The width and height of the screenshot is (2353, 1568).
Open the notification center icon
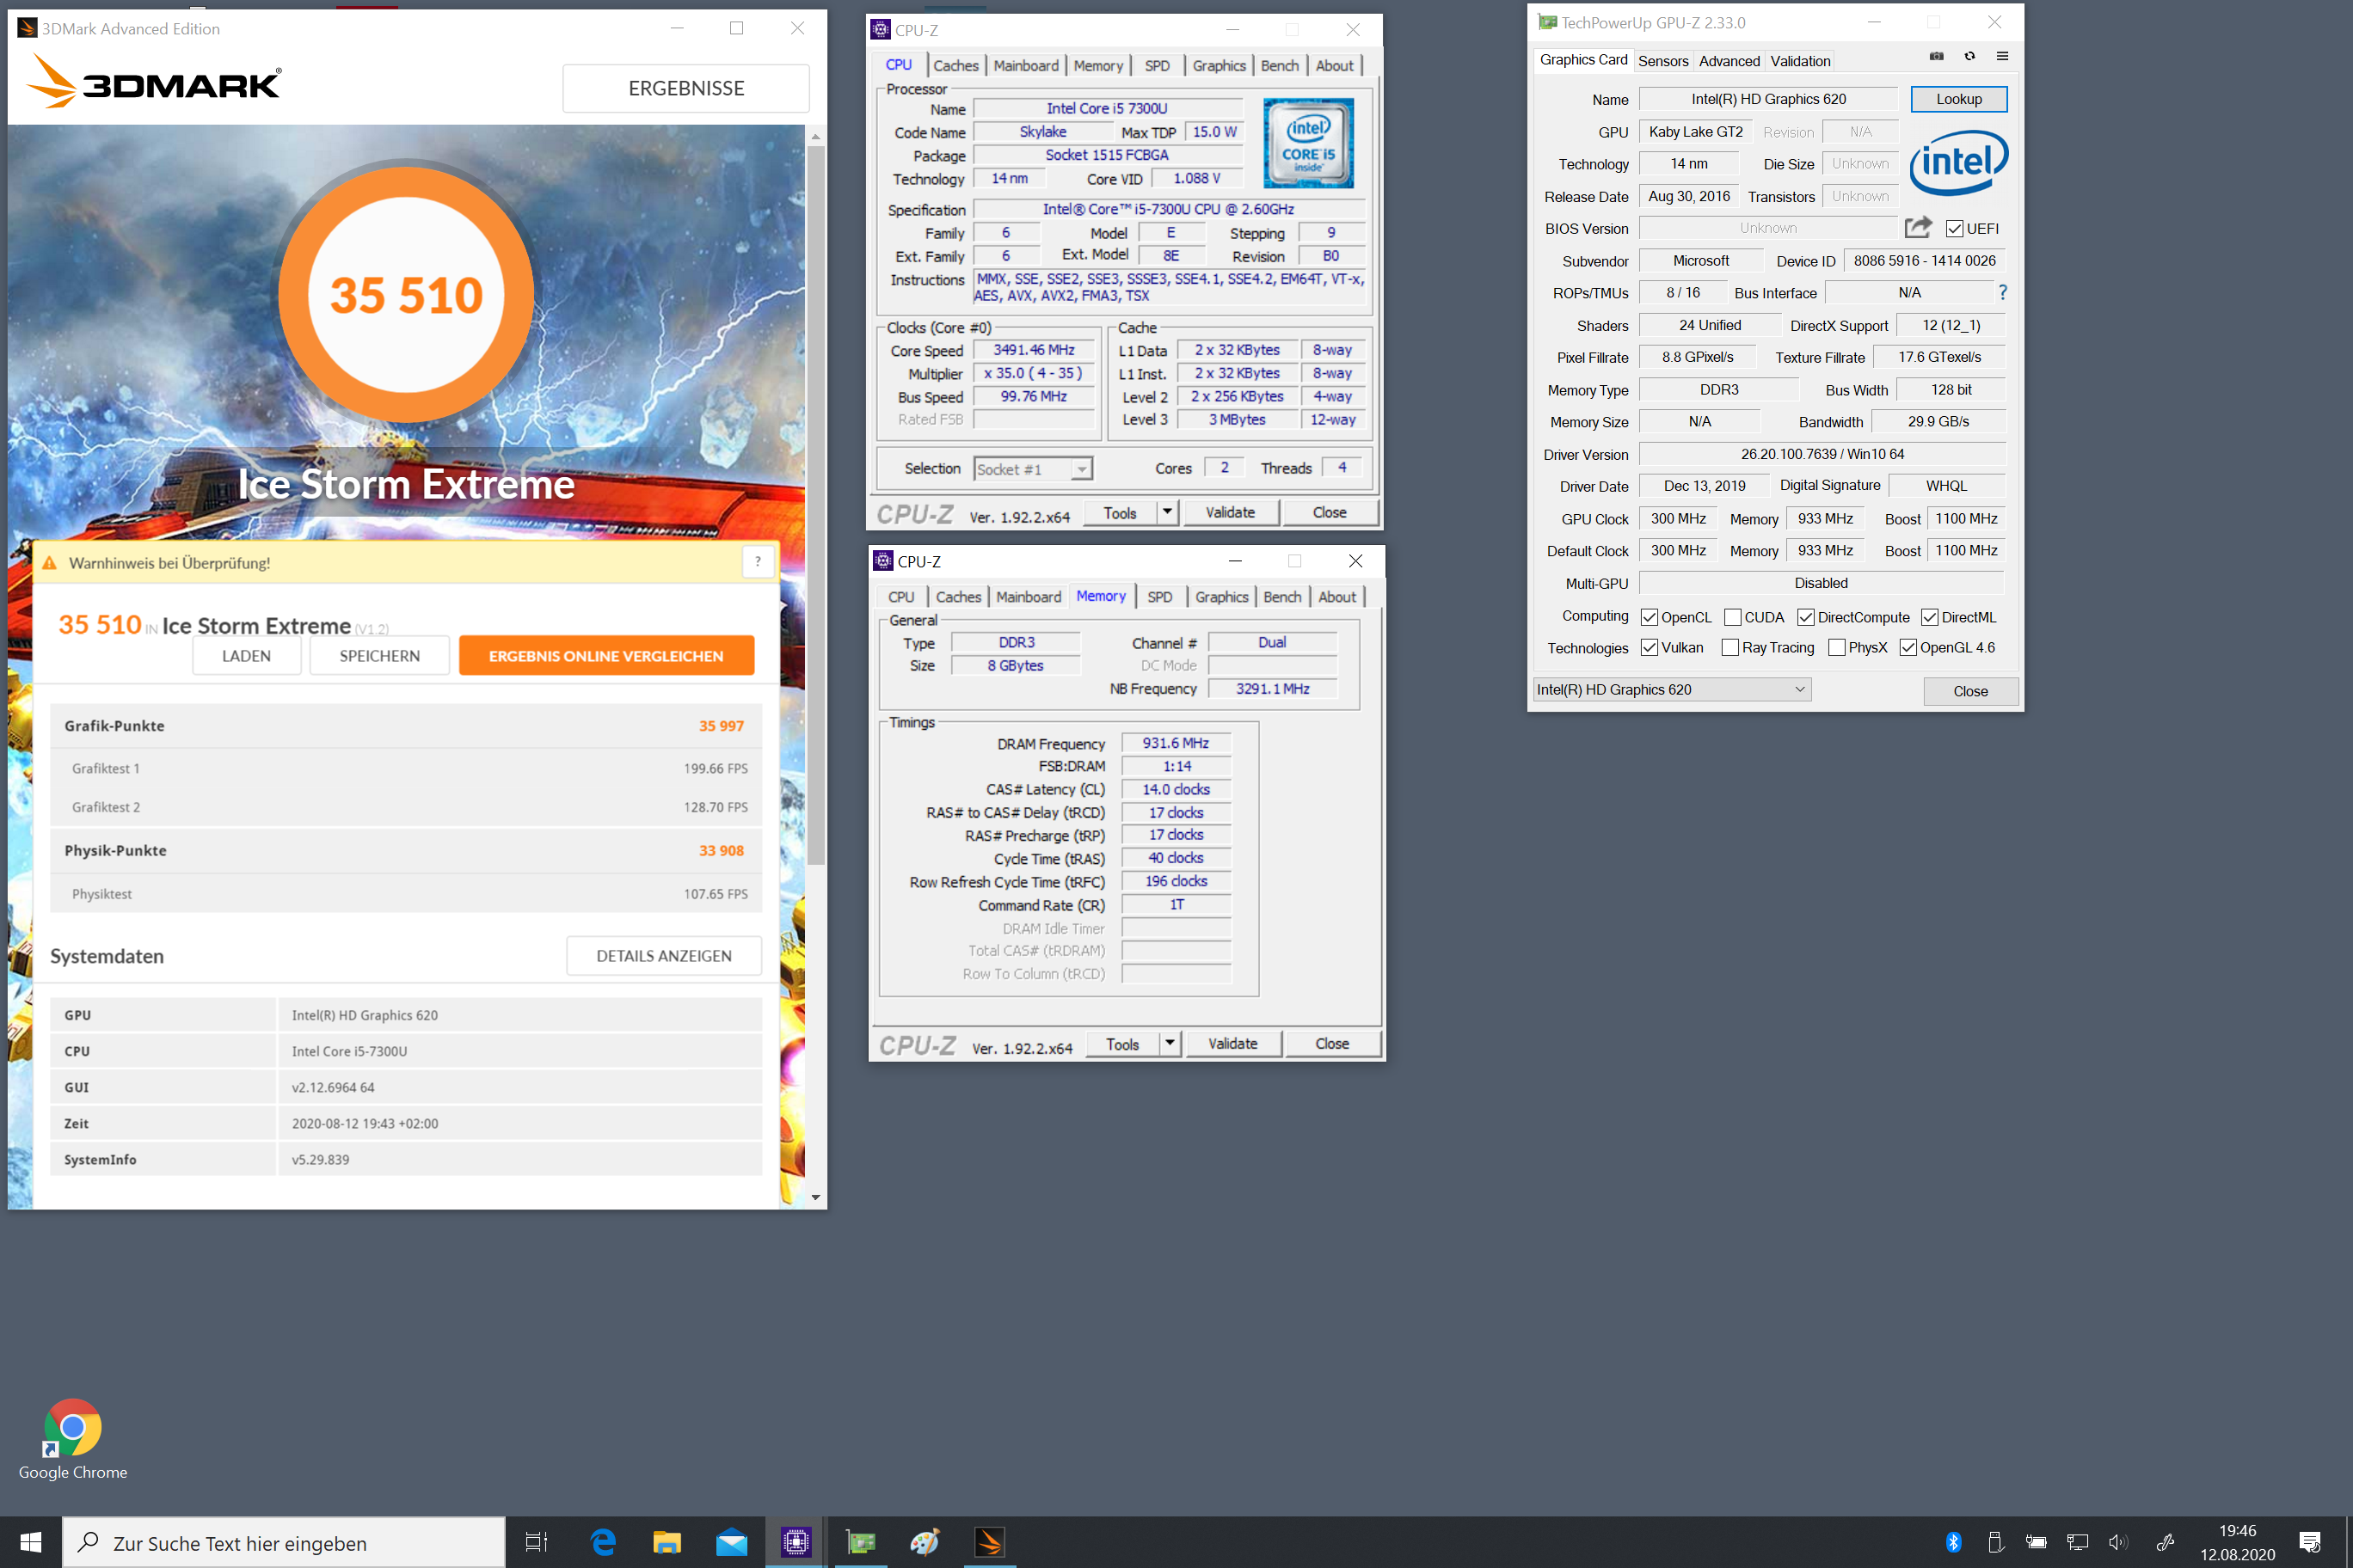pyautogui.click(x=2310, y=1542)
